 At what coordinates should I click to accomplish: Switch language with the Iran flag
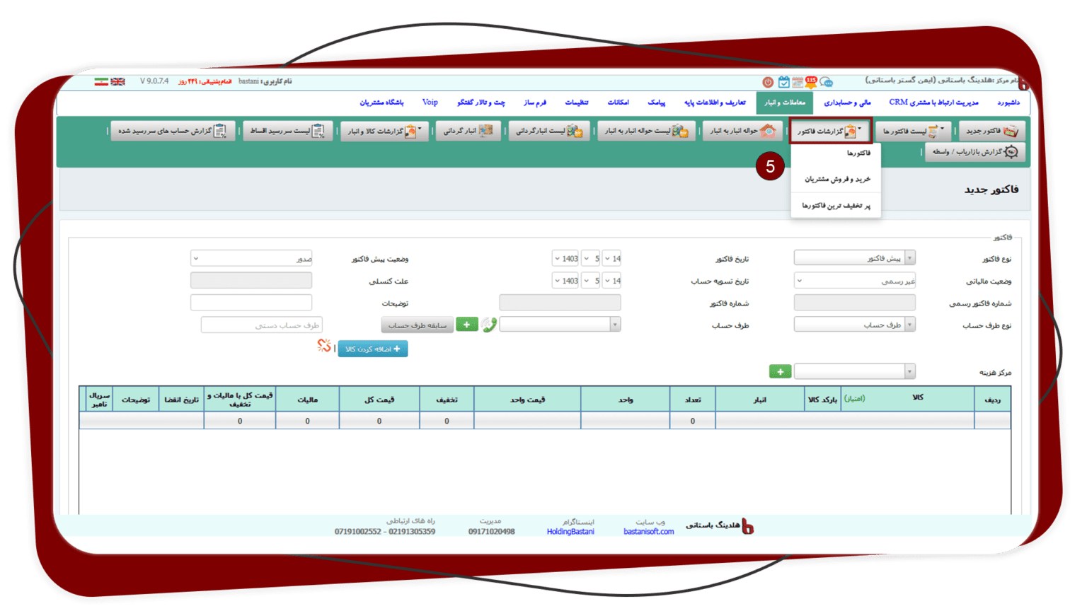[101, 81]
